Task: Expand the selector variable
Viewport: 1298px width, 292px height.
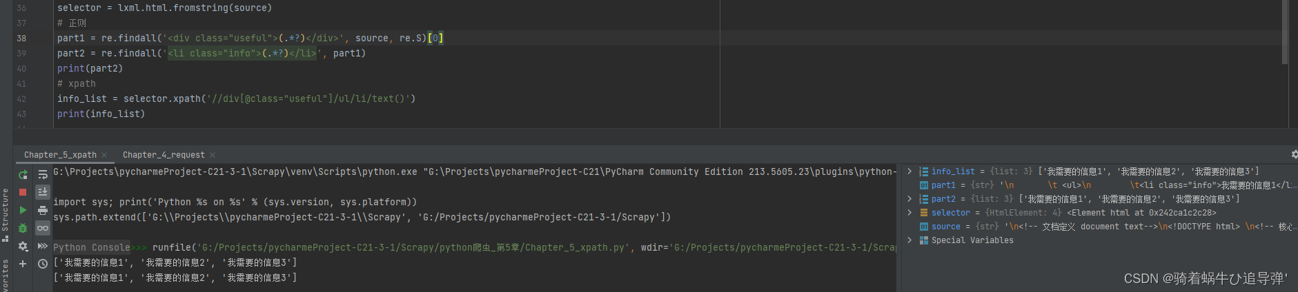Action: [x=909, y=213]
